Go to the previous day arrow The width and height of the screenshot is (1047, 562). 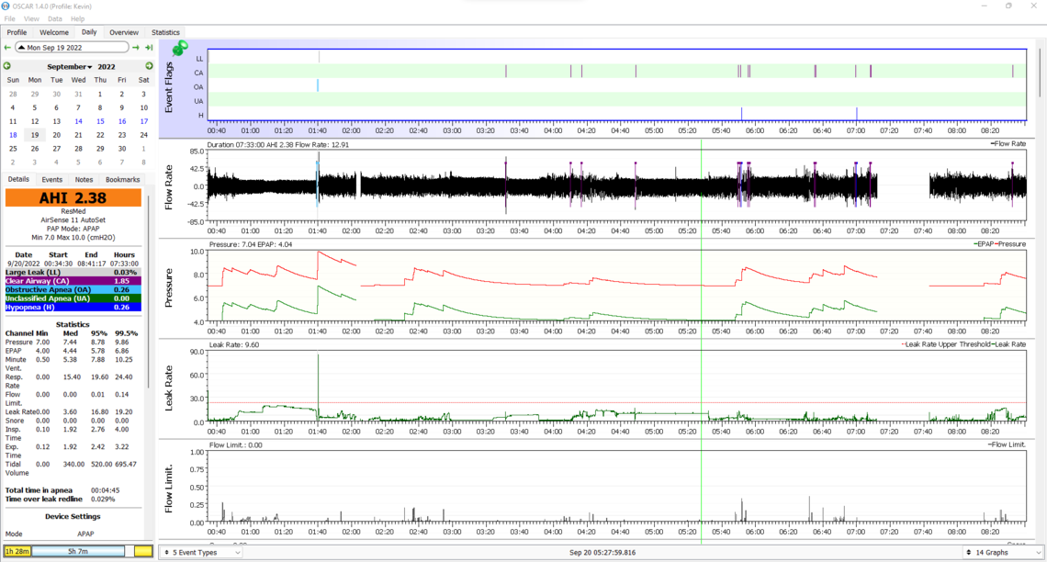click(x=7, y=48)
